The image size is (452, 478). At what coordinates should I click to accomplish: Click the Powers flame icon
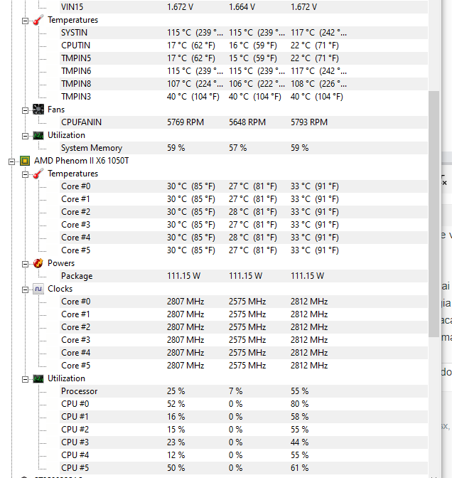(x=38, y=263)
